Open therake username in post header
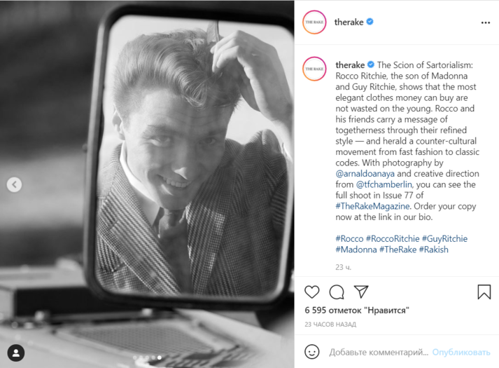Screen dimensions: 499x368 (x=349, y=22)
